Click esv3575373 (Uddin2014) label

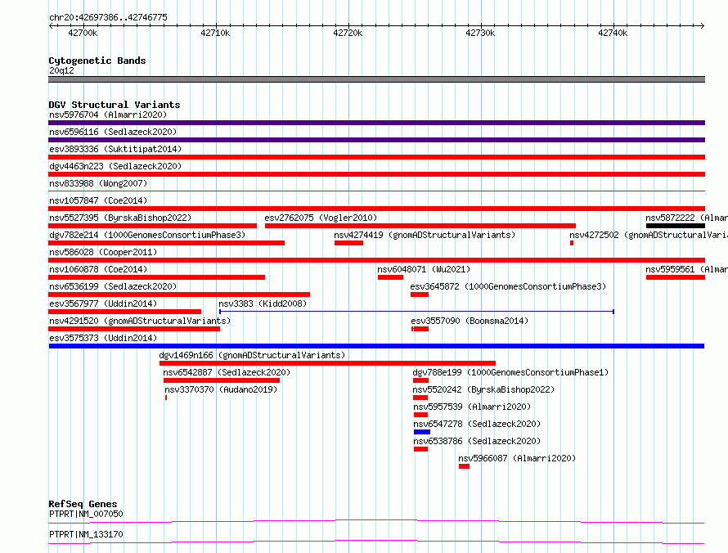[103, 338]
